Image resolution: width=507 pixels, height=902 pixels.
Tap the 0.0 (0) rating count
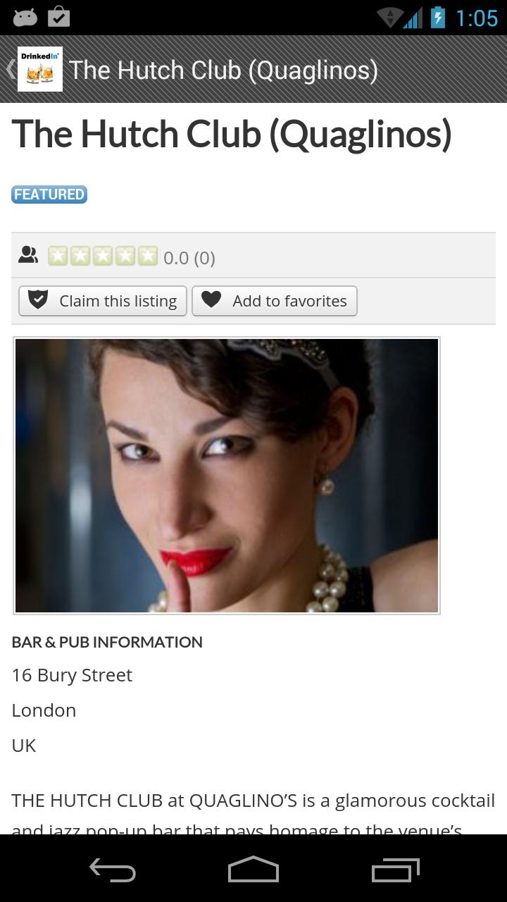click(189, 258)
